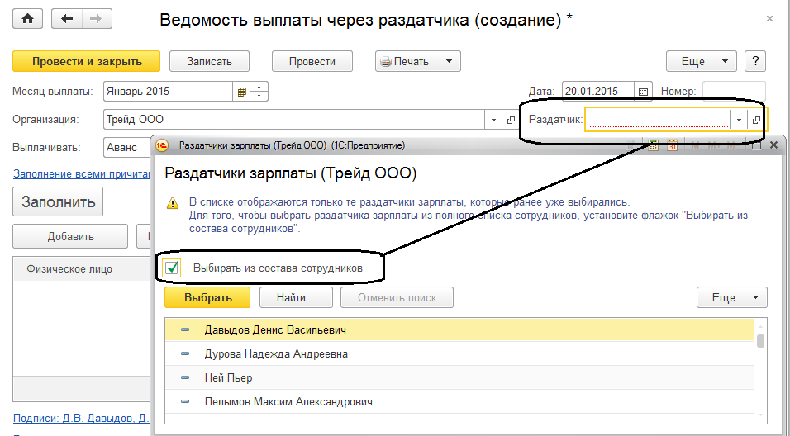Screen dimensions: 790x436
Task: Open Трейд ООО organization card icon
Action: [x=511, y=120]
